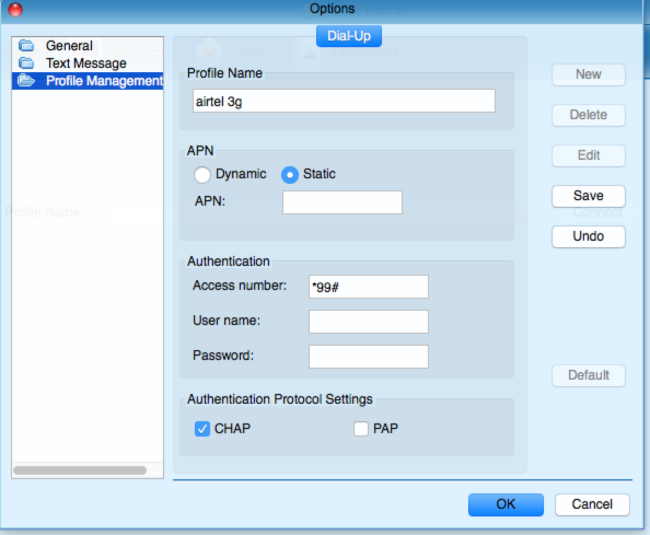Switch to the Dial-Up tab

click(x=349, y=36)
